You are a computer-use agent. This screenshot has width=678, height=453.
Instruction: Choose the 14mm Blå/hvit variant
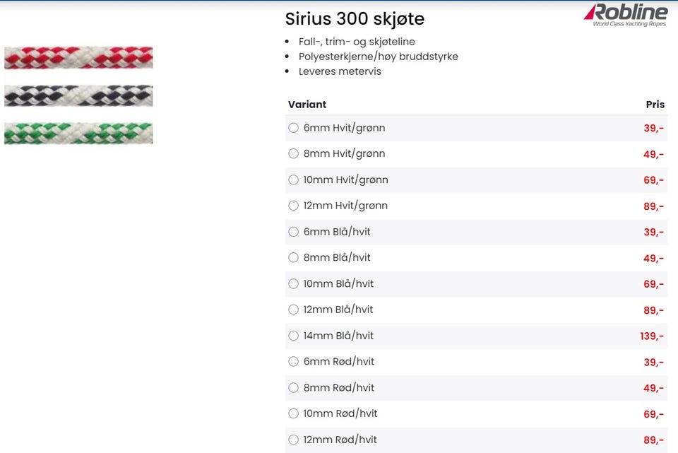tap(294, 336)
